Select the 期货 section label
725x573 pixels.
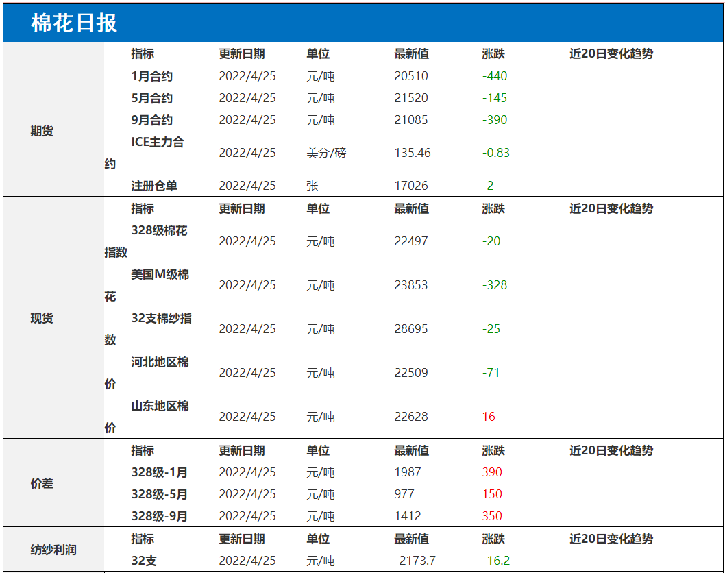point(42,131)
